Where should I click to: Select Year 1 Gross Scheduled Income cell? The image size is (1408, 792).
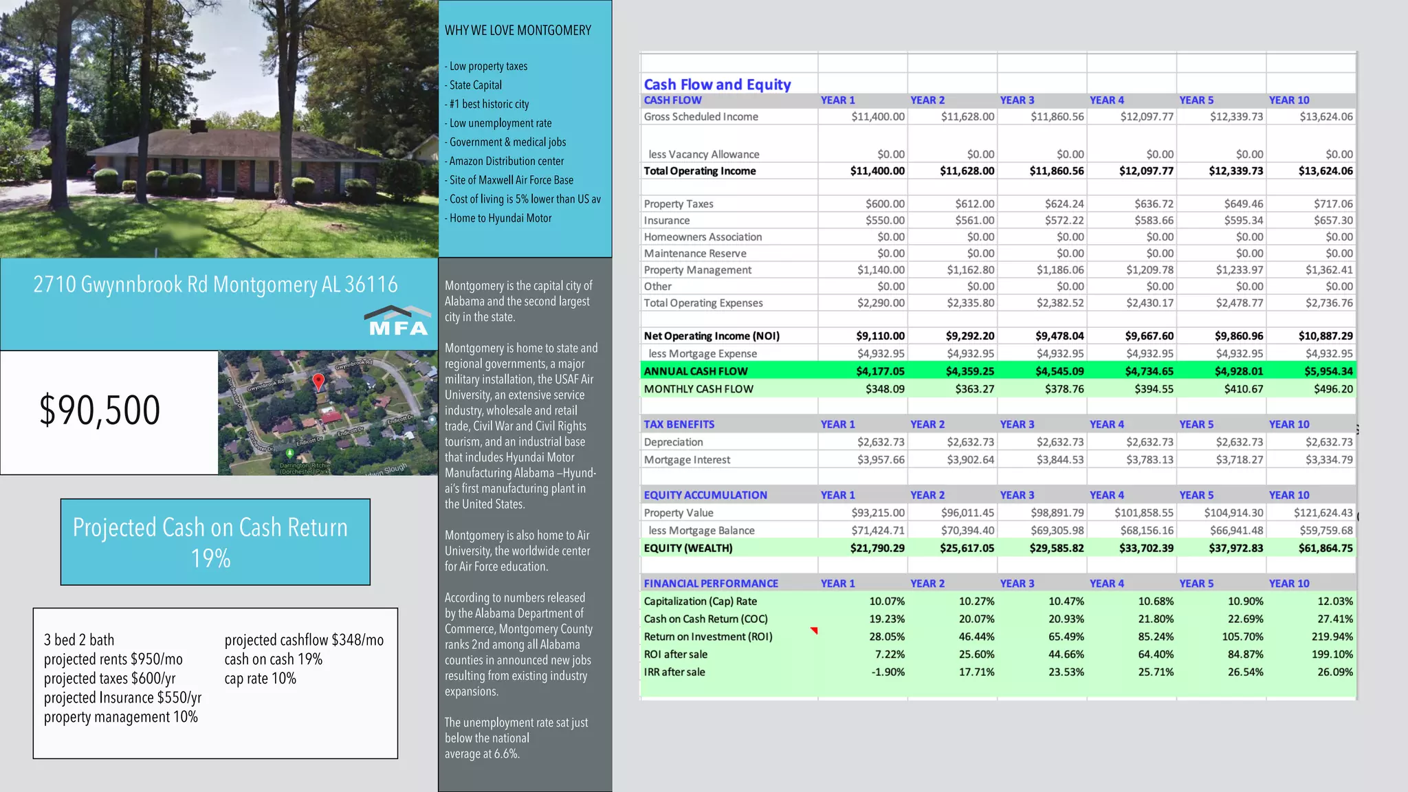point(877,117)
